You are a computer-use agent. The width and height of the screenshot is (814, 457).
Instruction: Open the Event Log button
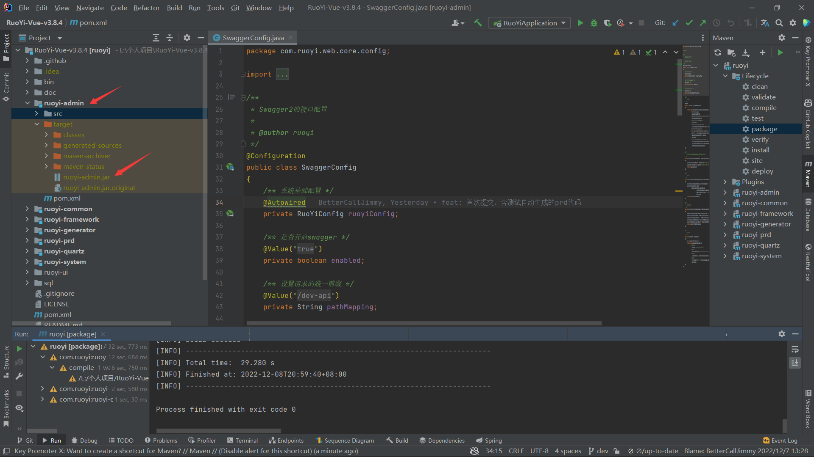780,440
